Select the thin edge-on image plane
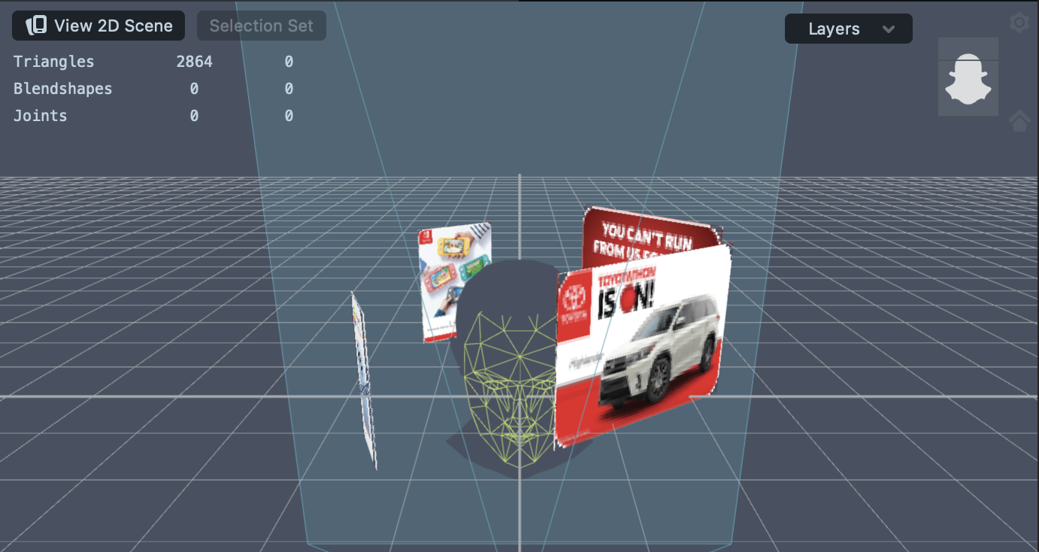Viewport: 1039px width, 552px height. (x=363, y=380)
